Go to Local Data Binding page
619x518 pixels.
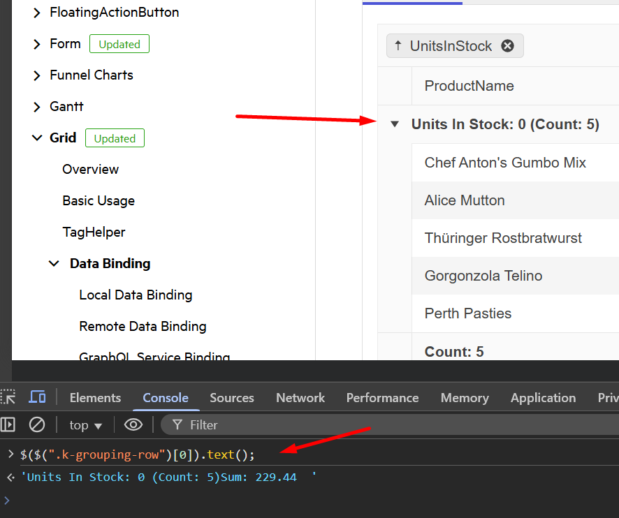(x=136, y=295)
